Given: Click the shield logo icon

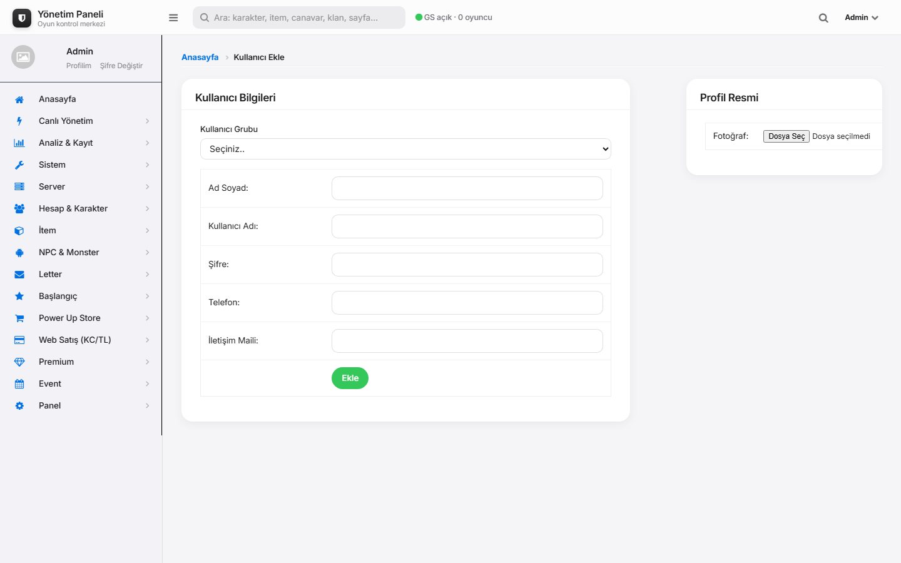Looking at the screenshot, I should coord(22,18).
